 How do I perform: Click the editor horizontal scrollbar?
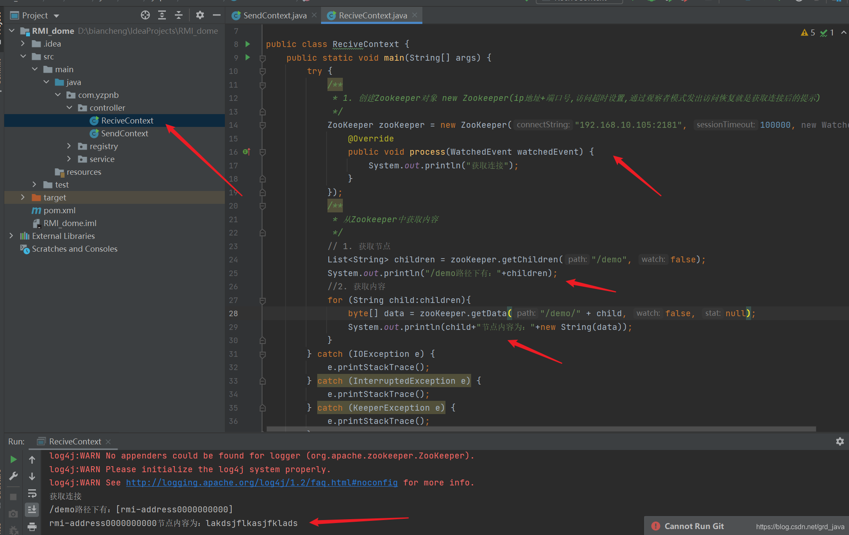pos(541,429)
